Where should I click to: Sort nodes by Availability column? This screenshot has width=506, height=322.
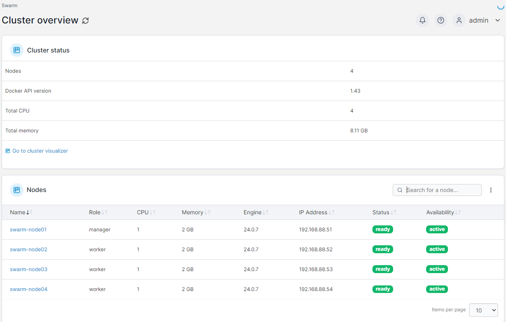tap(443, 212)
